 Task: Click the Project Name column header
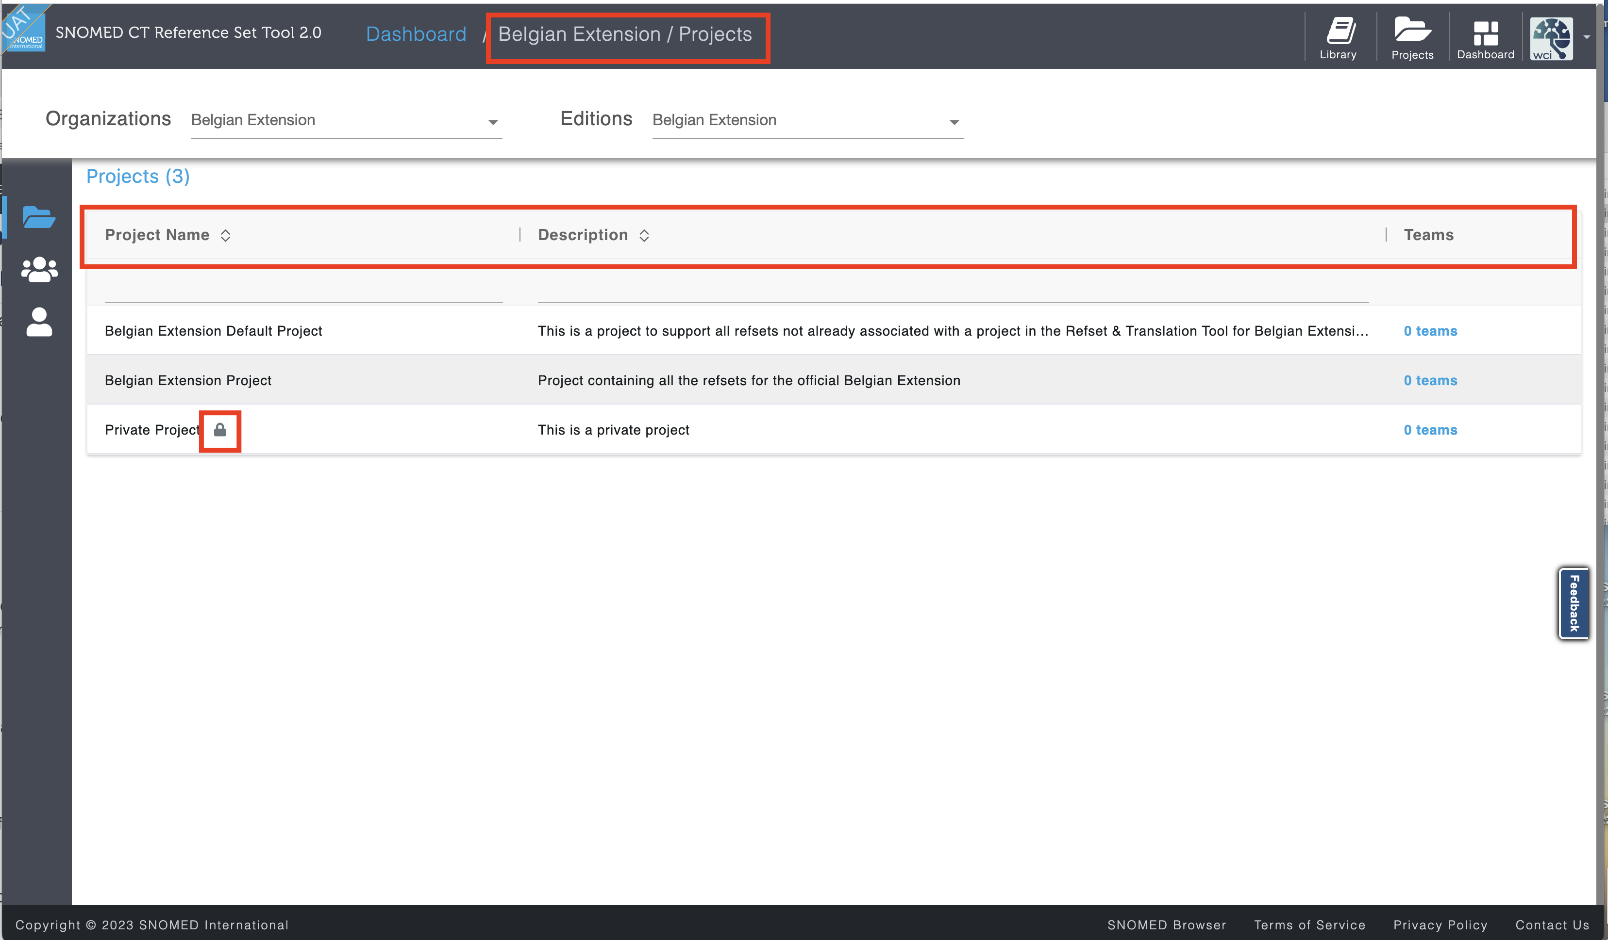pyautogui.click(x=157, y=235)
